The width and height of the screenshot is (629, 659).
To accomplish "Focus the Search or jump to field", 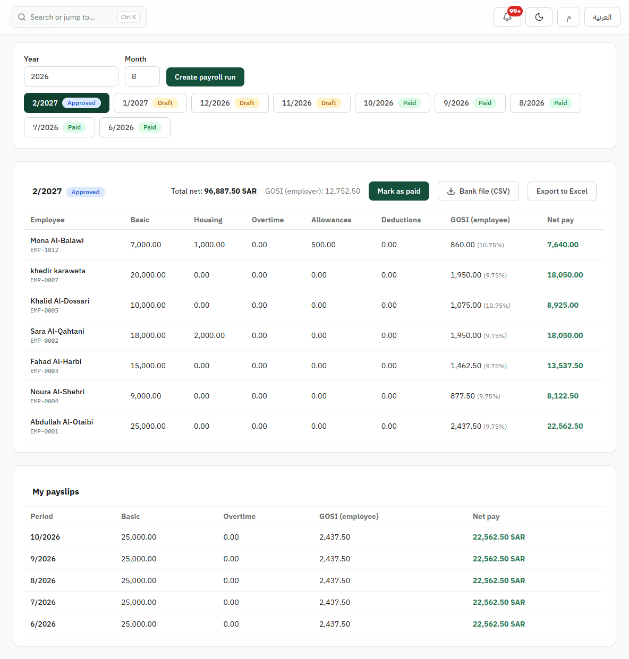I will (79, 17).
